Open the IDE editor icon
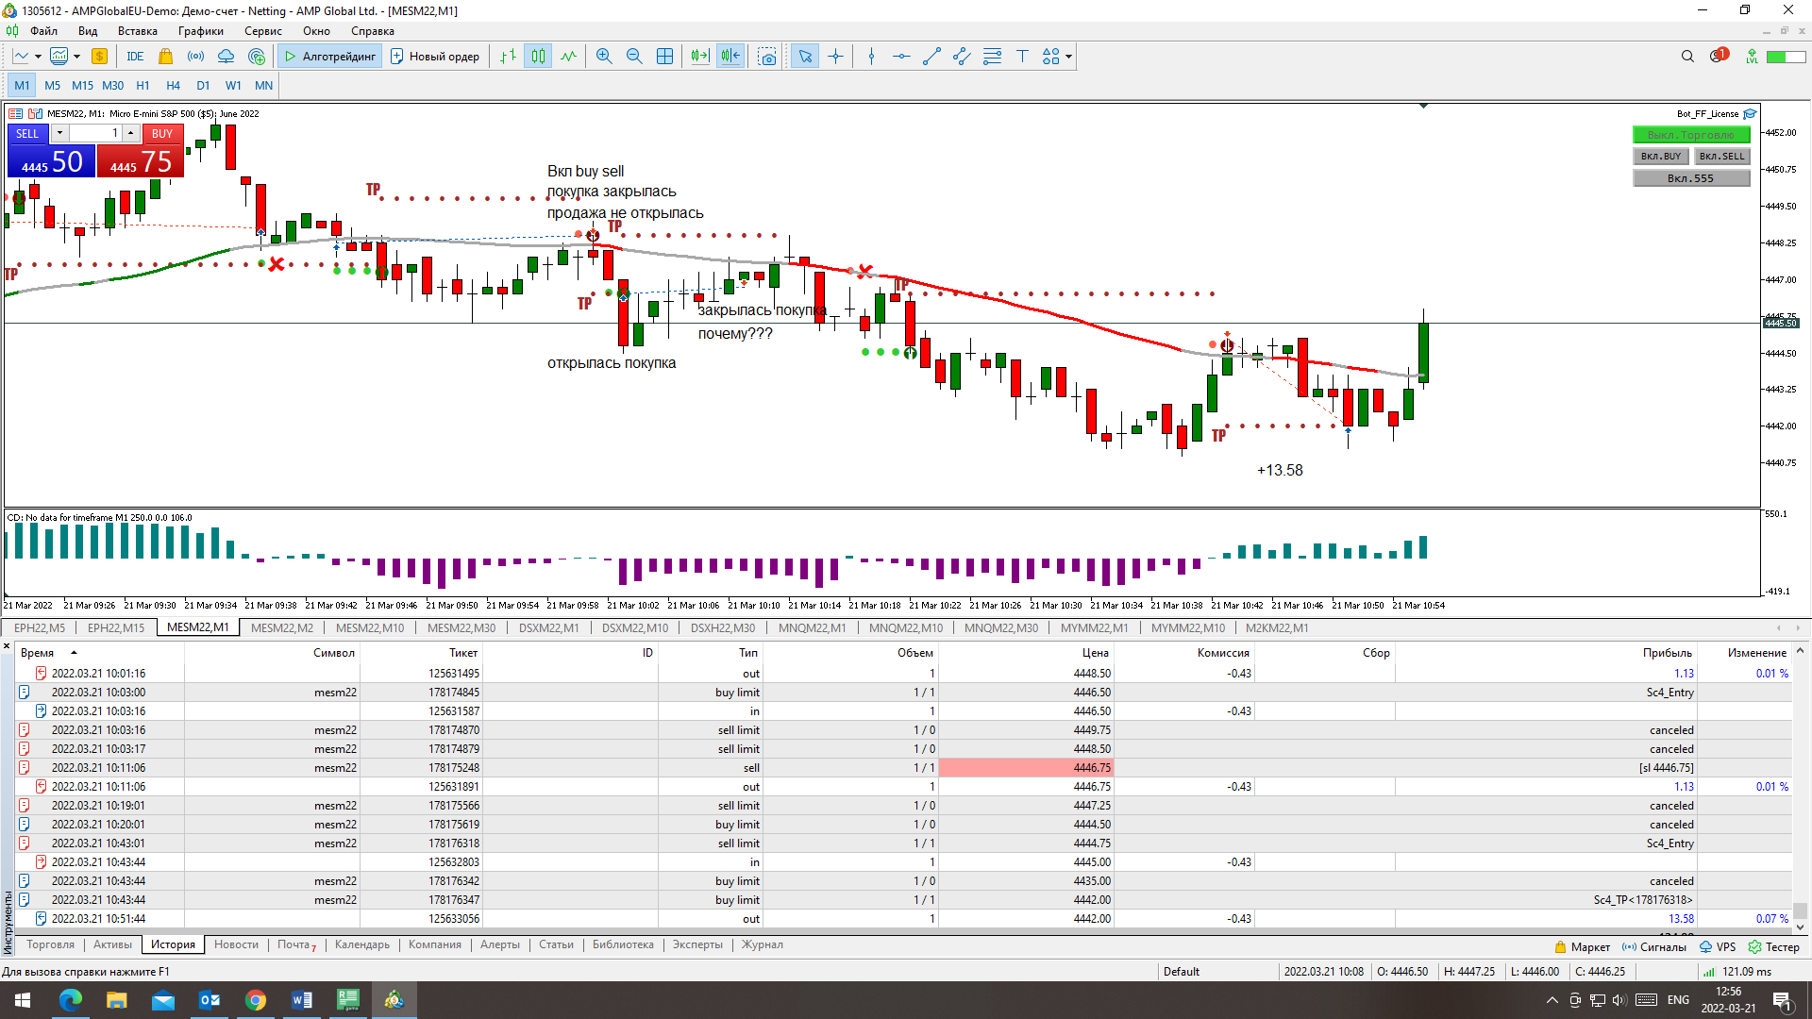Screen dimensions: 1812x1019 click(135, 57)
